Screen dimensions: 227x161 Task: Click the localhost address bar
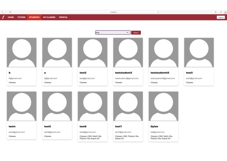[114, 12]
